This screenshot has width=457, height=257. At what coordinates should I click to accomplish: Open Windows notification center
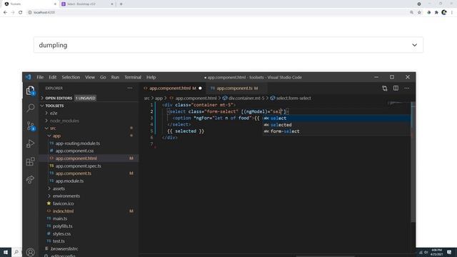449,252
